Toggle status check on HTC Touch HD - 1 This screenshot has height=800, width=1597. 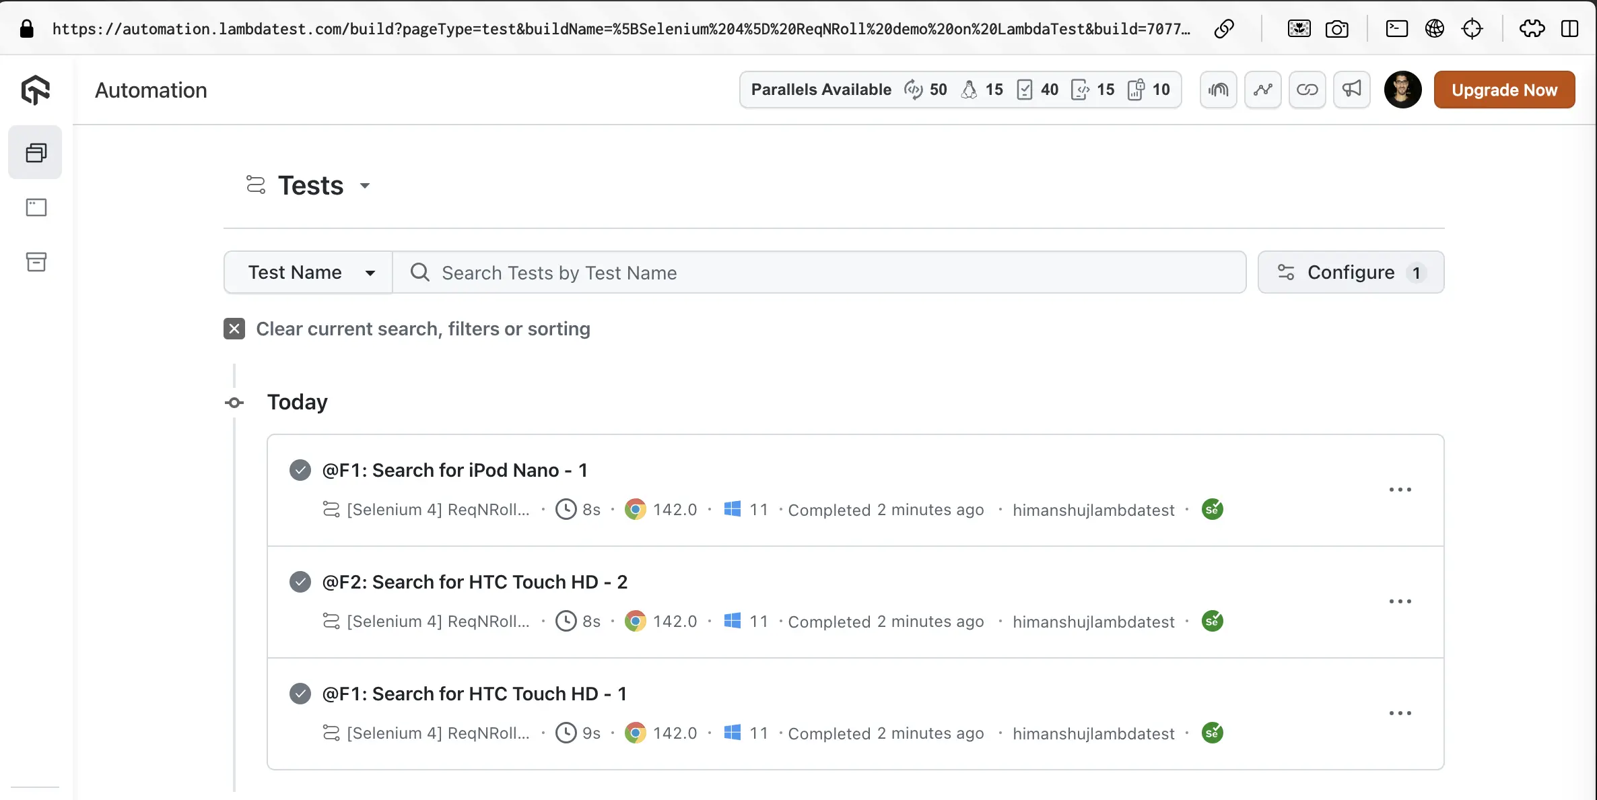click(300, 694)
